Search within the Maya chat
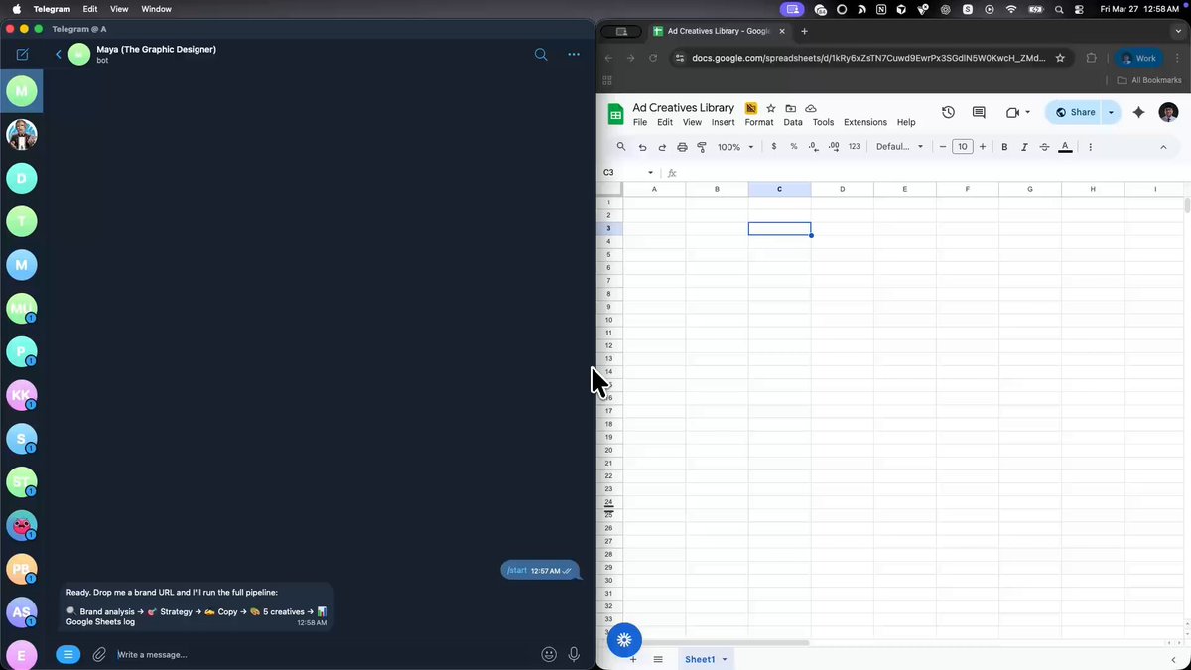The width and height of the screenshot is (1191, 670). click(x=541, y=54)
